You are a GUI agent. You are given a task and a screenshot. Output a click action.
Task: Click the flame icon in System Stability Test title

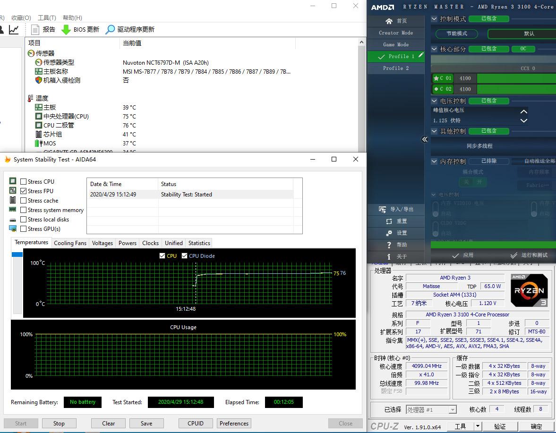(x=8, y=160)
